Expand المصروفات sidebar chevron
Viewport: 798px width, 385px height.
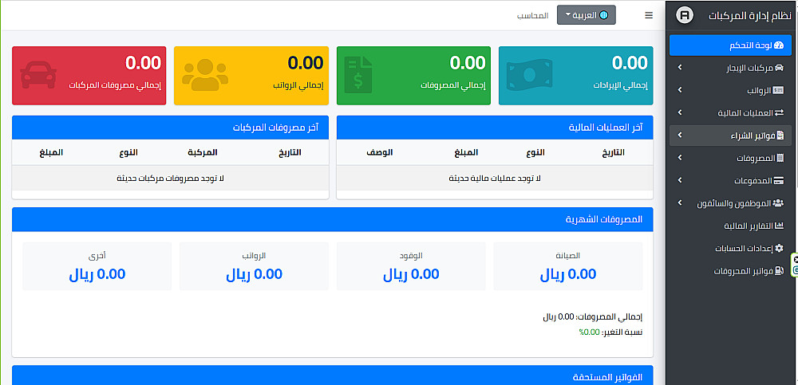(679, 158)
